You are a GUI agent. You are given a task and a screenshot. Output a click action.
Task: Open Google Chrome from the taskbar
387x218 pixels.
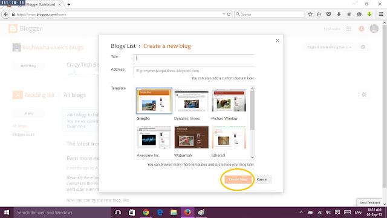[x=146, y=213]
